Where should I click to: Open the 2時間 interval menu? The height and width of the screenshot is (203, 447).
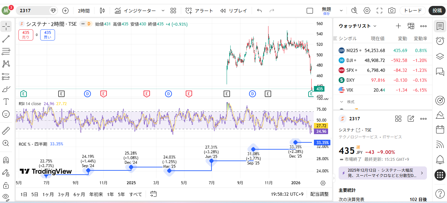tap(84, 11)
